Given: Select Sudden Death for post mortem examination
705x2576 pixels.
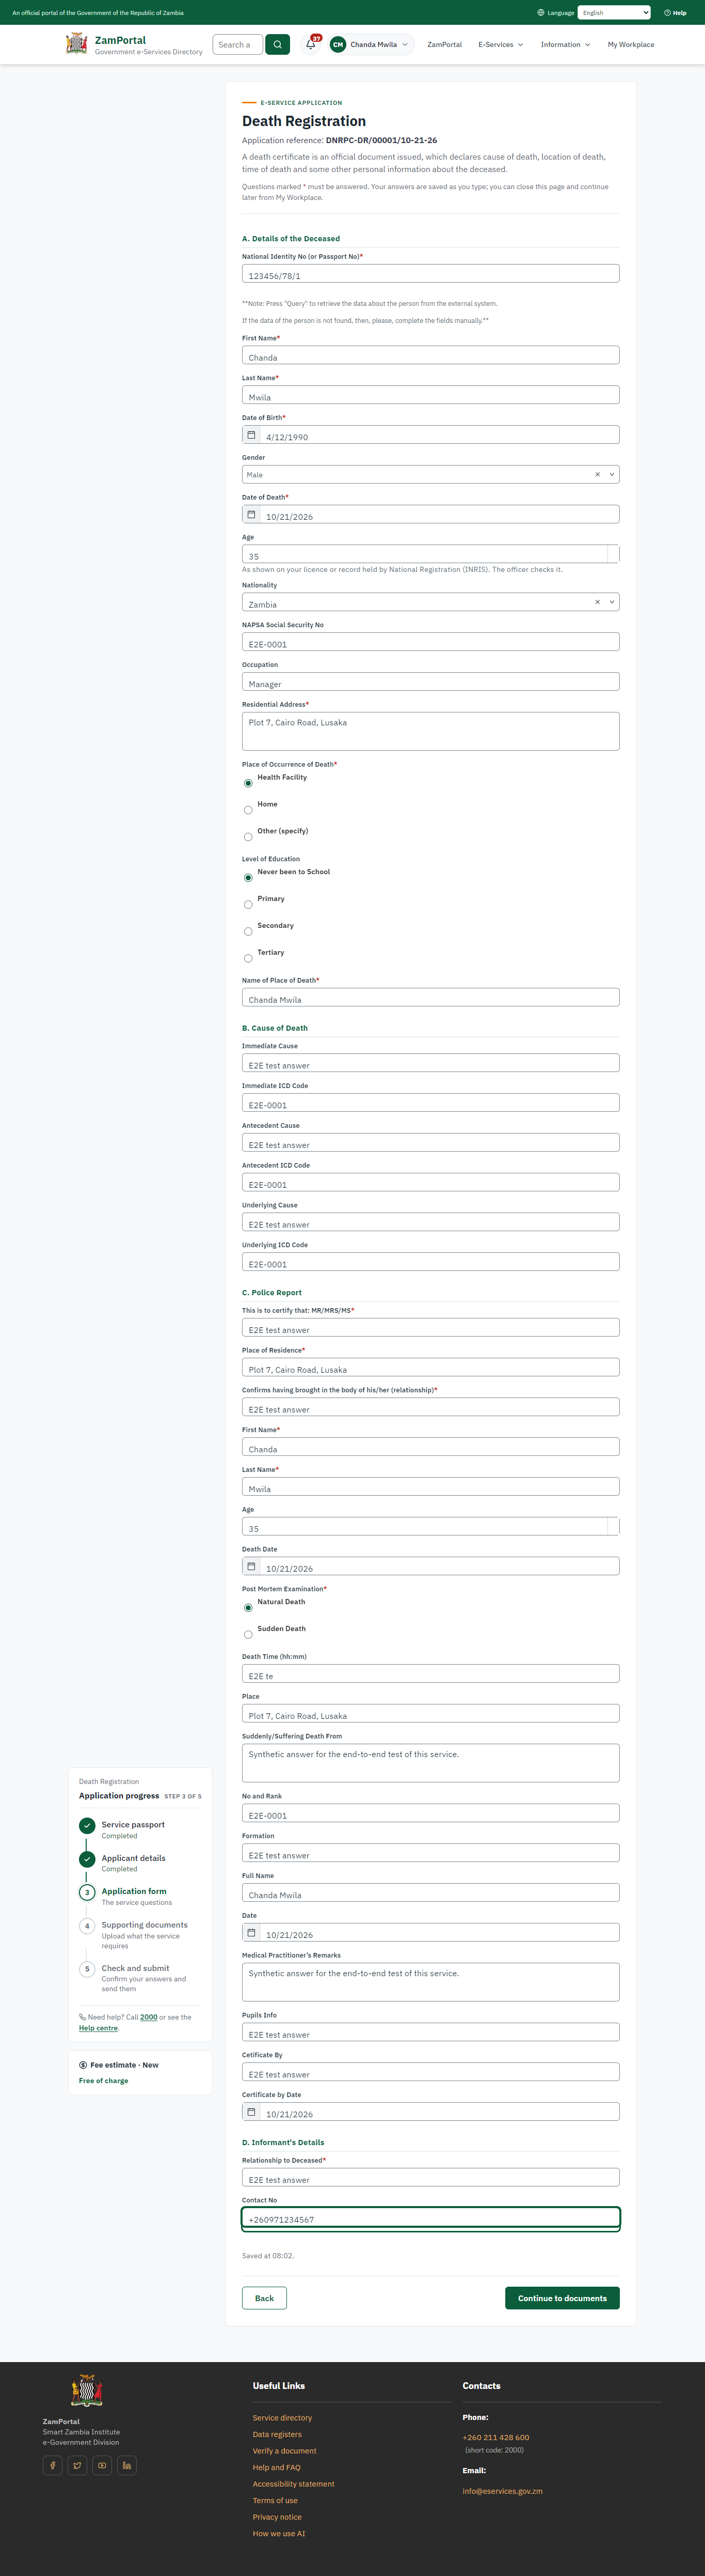Looking at the screenshot, I should coord(248,1635).
